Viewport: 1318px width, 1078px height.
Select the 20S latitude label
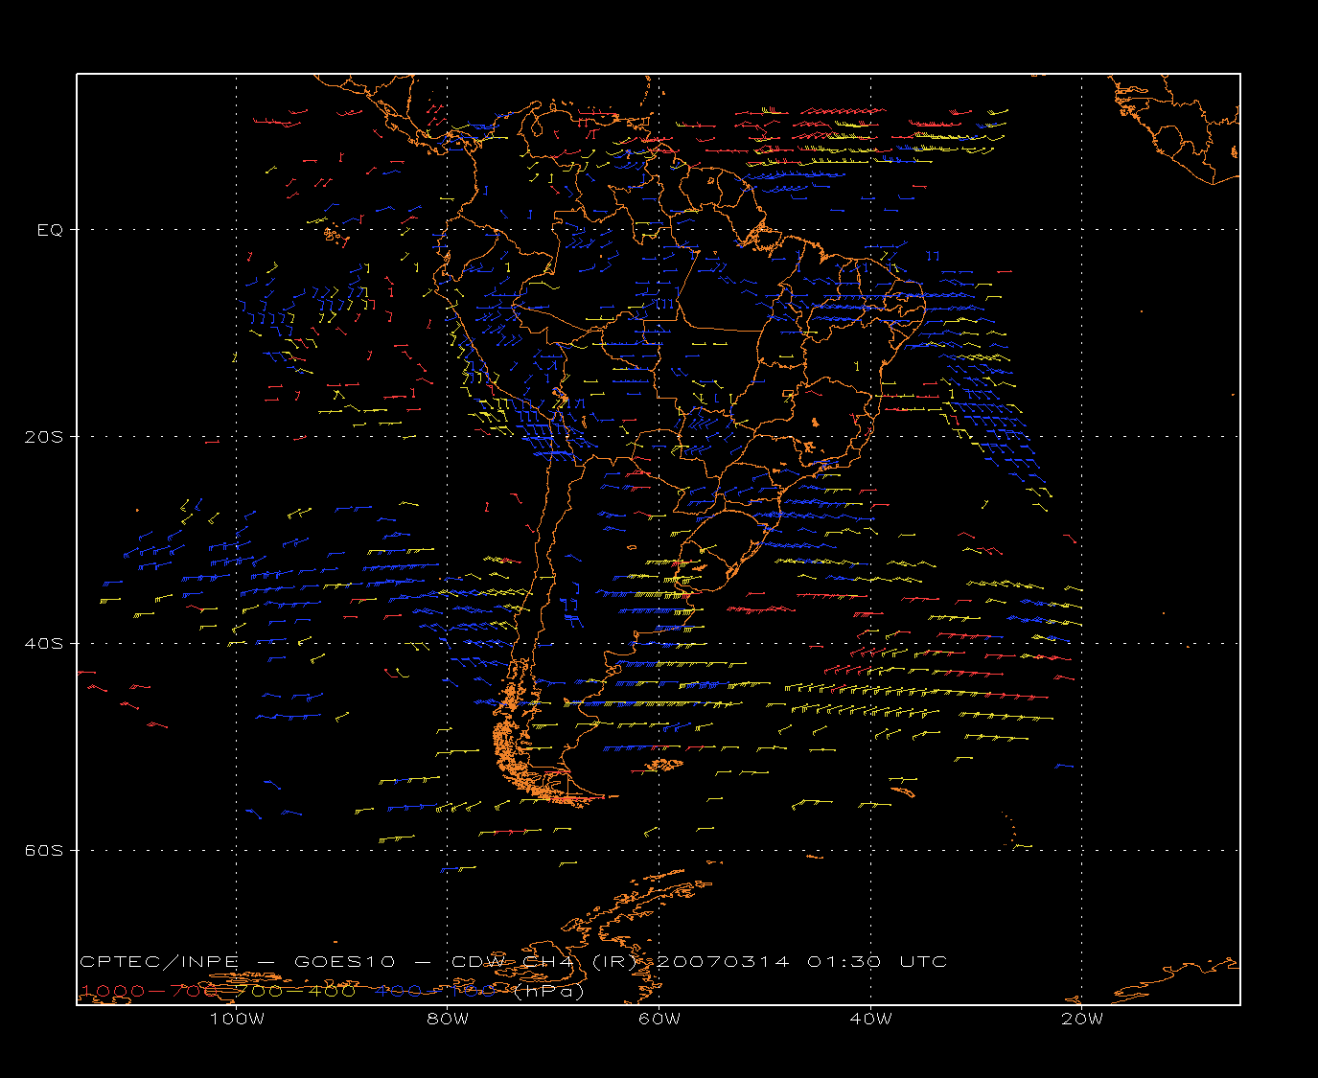point(43,436)
